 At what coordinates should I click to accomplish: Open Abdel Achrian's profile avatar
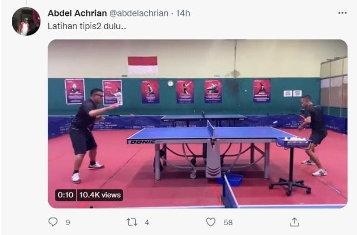tap(26, 22)
